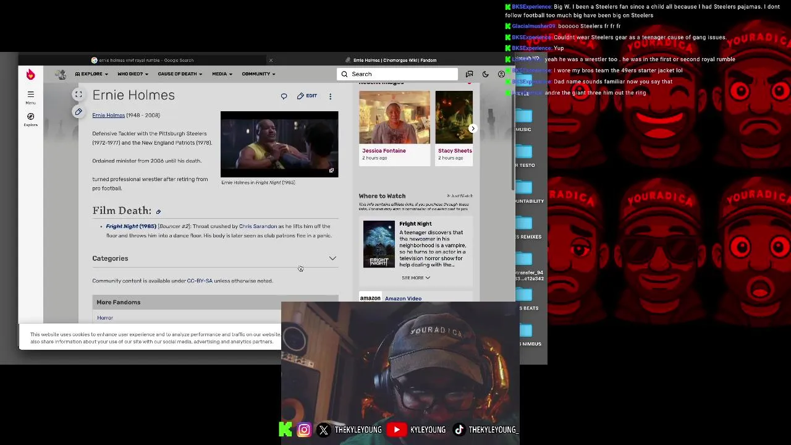
Task: Open the comments speech bubble icon
Action: click(284, 96)
